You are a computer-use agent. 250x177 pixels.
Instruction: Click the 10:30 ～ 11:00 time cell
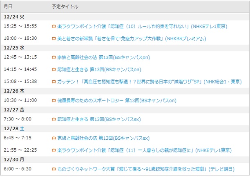tap(20, 100)
